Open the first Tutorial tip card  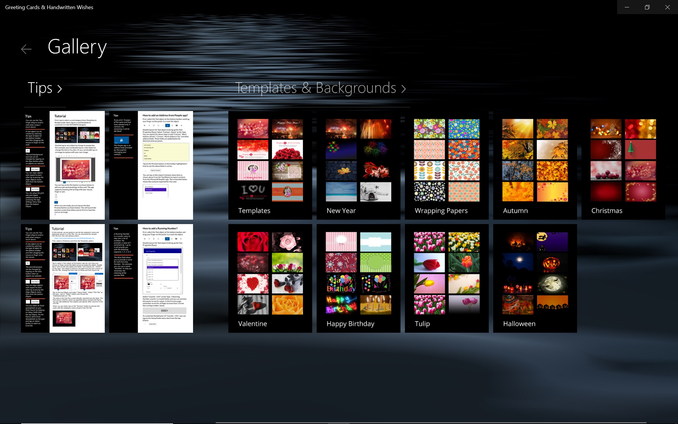pos(62,165)
